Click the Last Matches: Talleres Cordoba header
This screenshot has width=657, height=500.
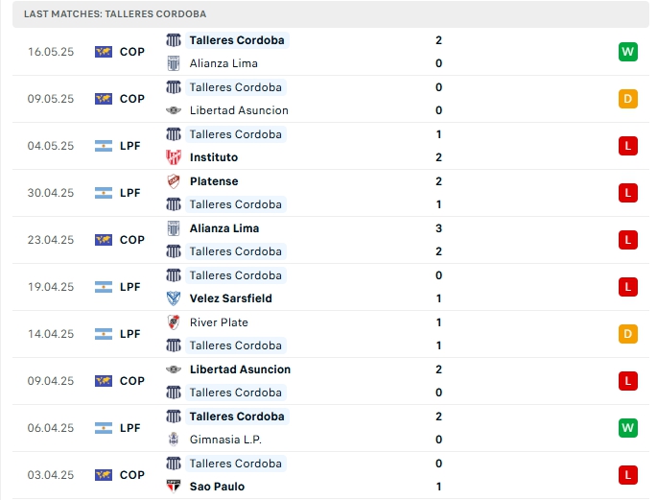[x=115, y=14]
